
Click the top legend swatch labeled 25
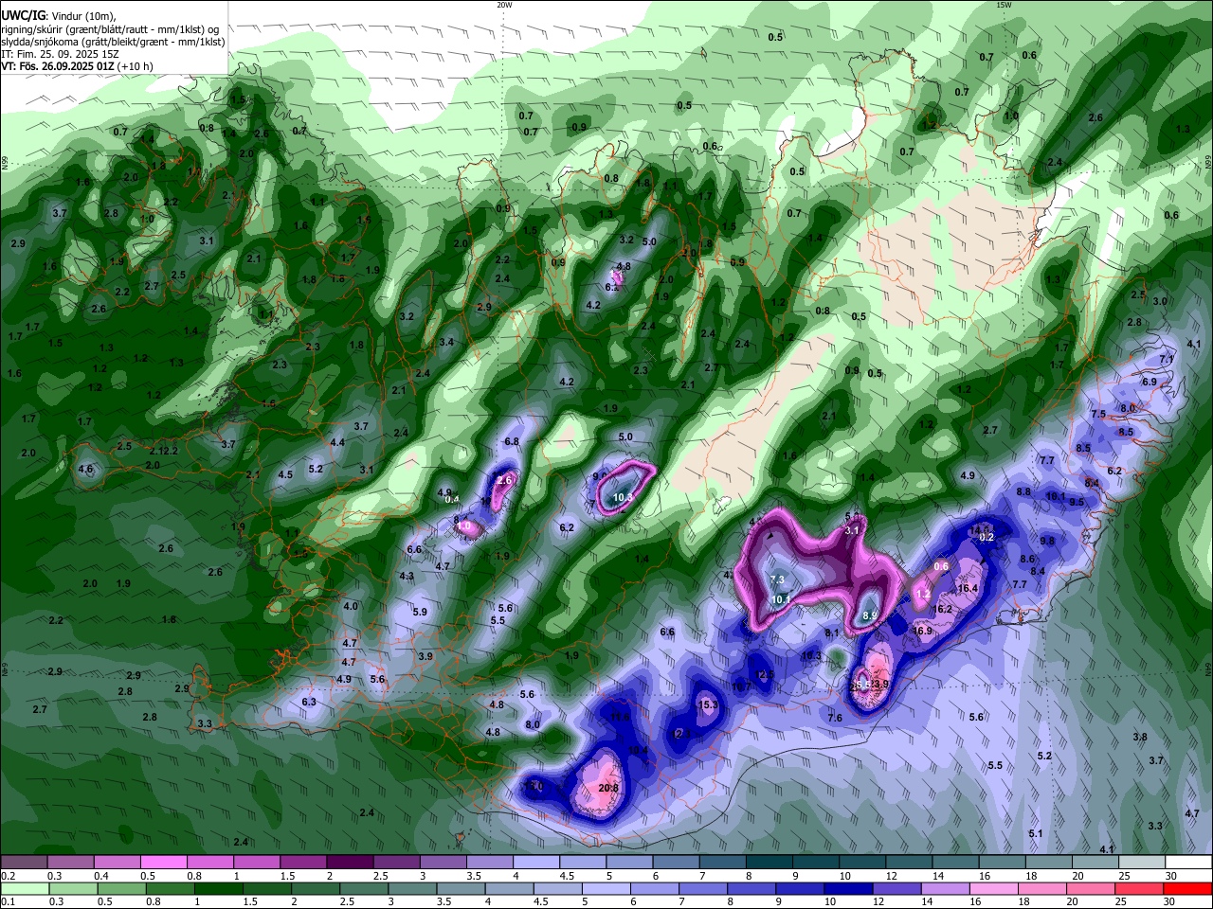[x=1143, y=863]
